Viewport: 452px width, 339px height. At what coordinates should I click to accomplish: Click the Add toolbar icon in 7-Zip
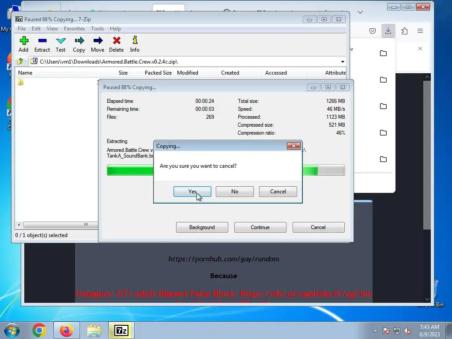[24, 44]
